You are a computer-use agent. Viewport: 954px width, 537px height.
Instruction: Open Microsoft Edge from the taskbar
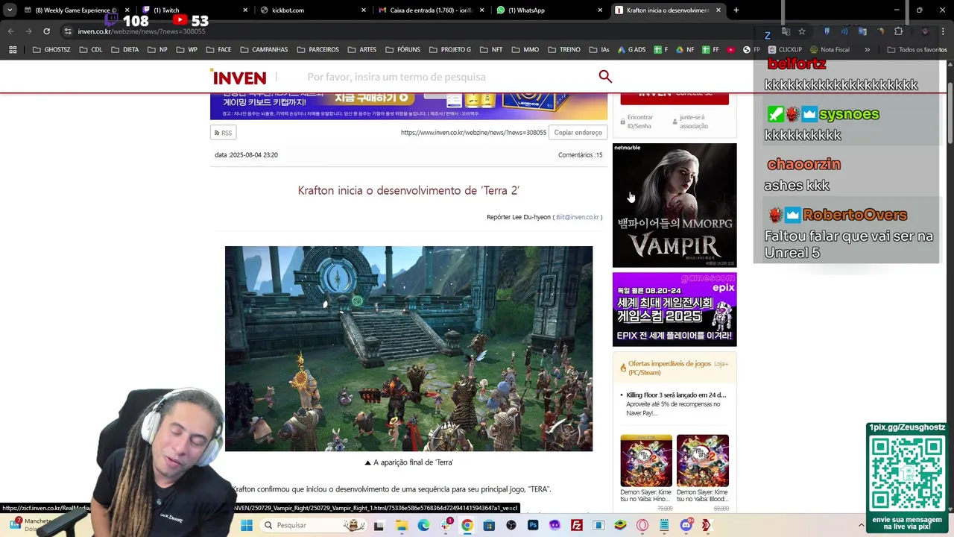[x=423, y=525]
